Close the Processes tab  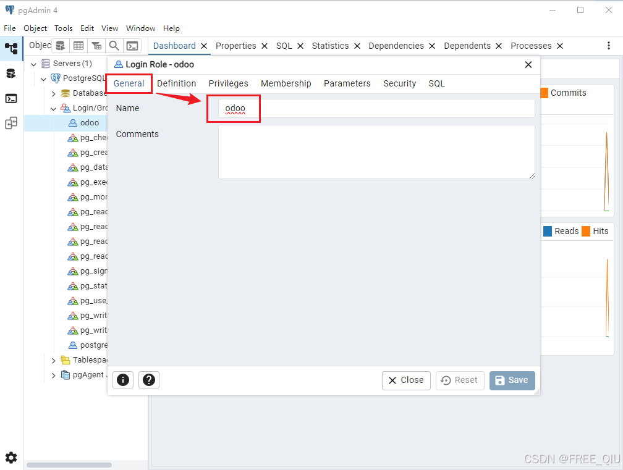point(560,46)
